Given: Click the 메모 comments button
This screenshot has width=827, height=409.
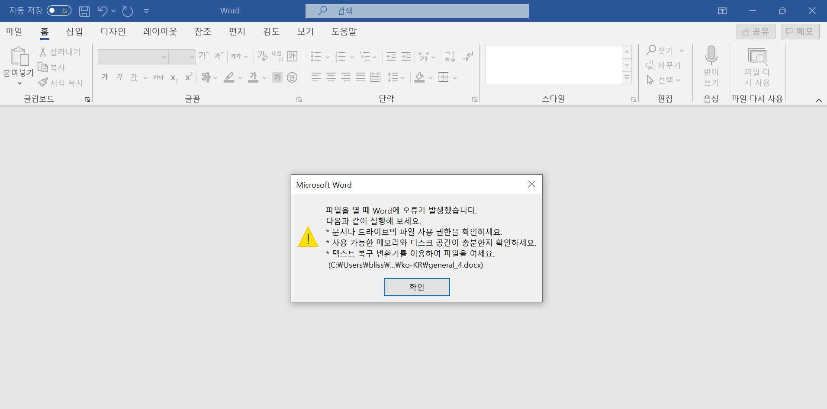Looking at the screenshot, I should tap(800, 32).
